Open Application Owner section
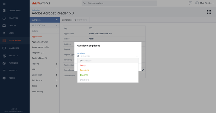The width and height of the screenshot is (216, 113). point(40,42)
